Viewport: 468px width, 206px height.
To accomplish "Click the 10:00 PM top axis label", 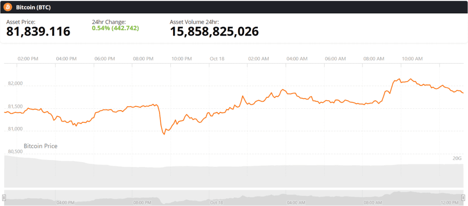I will (181, 59).
